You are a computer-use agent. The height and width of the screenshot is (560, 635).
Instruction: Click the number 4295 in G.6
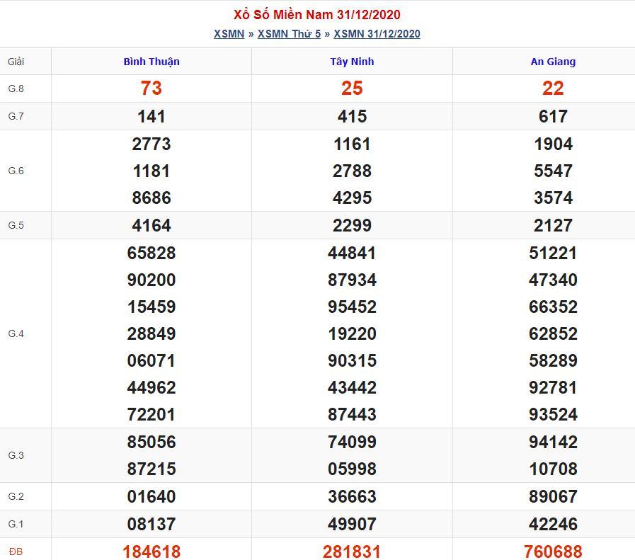(352, 198)
